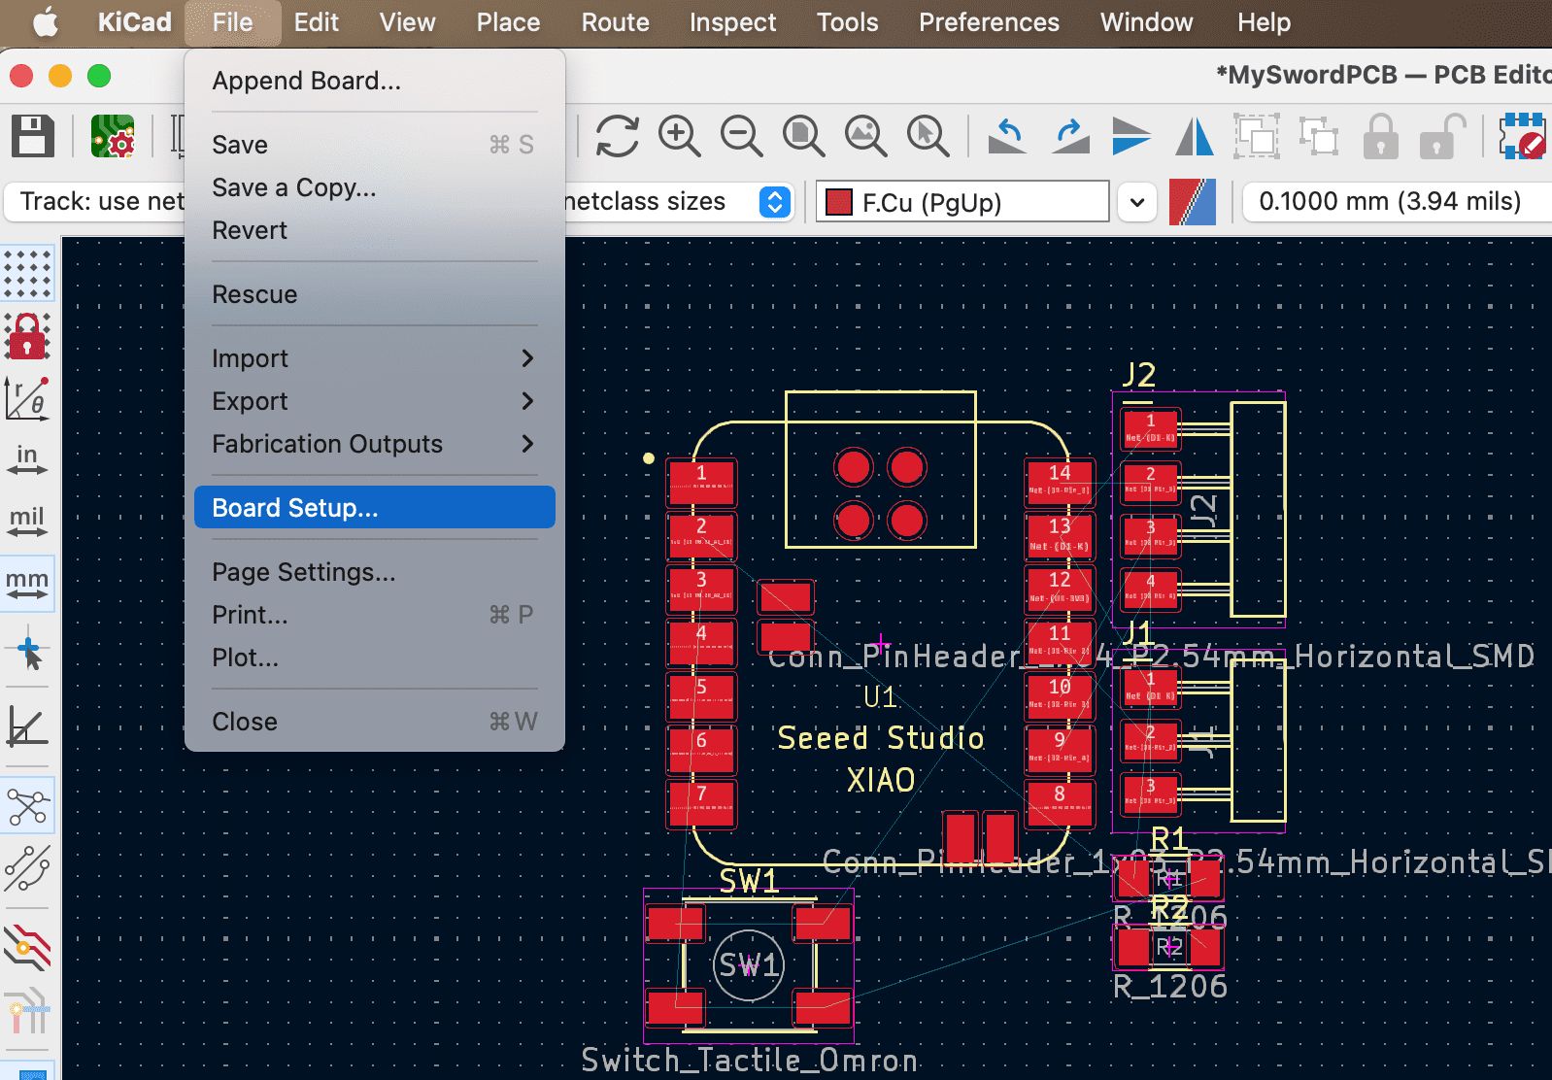
Task: Click Zoom to fit objects icon
Action: coord(866,136)
